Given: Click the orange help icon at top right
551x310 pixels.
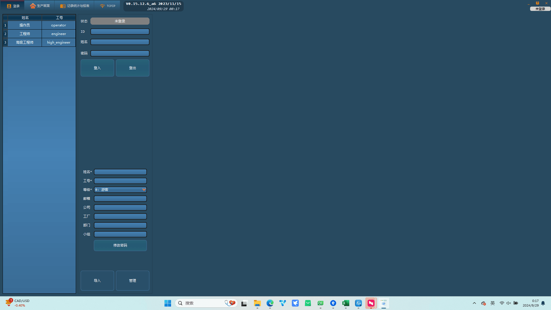Looking at the screenshot, I should click(x=537, y=3).
